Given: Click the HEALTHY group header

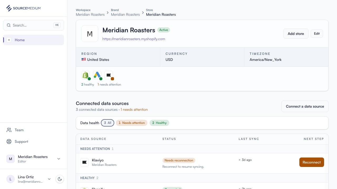Looking at the screenshot, I should click(x=202, y=178).
